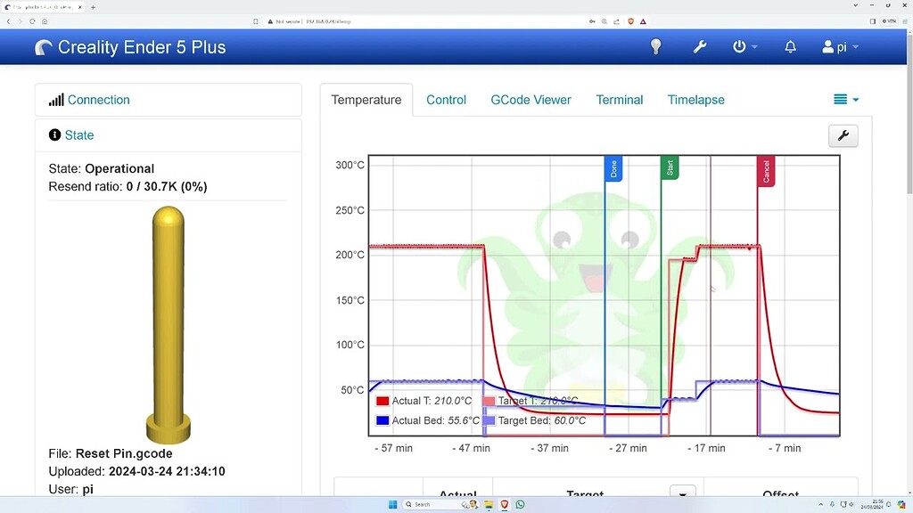
Task: Click the OctoPrint octopus logo
Action: click(44, 46)
